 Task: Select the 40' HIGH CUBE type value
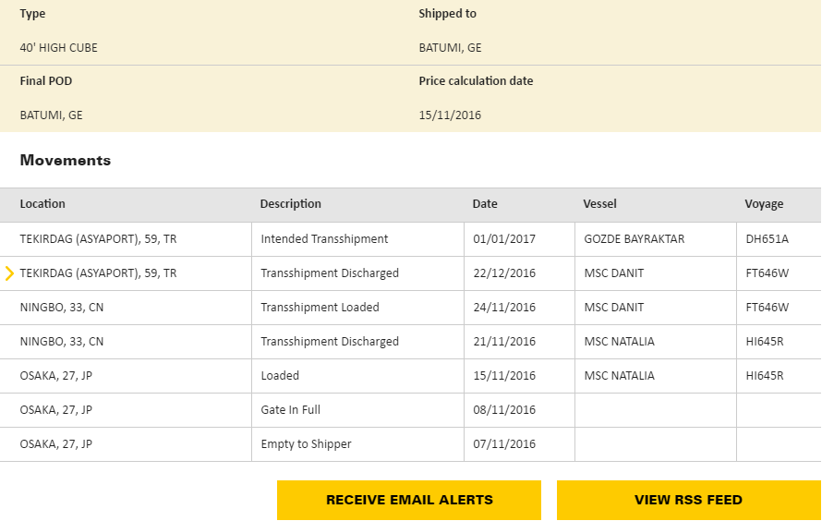point(58,48)
